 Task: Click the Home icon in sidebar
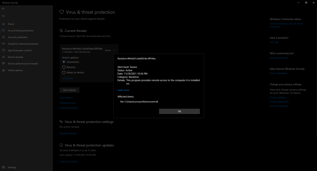coord(3,24)
